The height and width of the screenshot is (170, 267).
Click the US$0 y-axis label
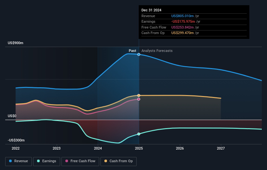click(12, 116)
